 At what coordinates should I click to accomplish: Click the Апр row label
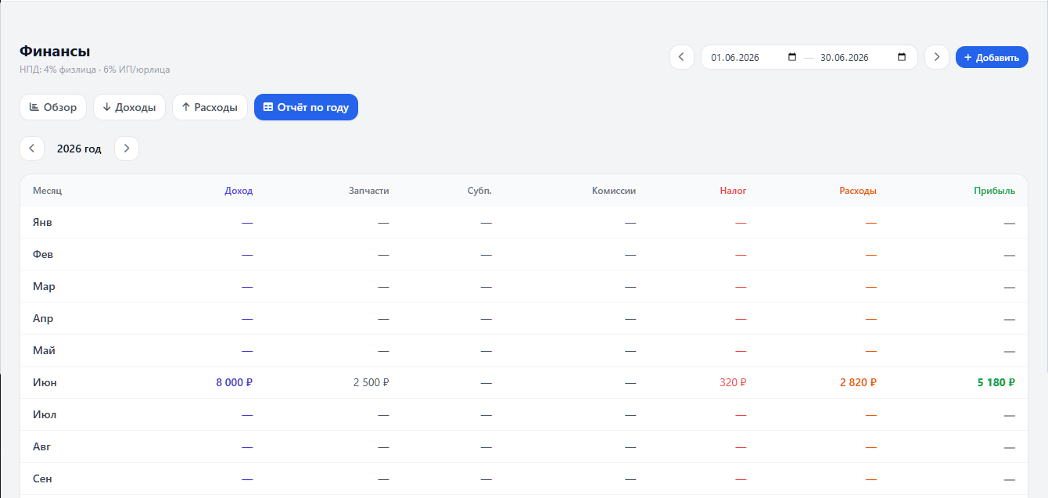pyautogui.click(x=43, y=319)
